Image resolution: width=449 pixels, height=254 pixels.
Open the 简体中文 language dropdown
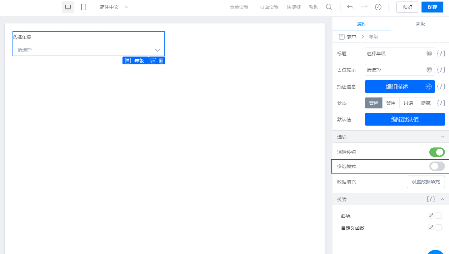pyautogui.click(x=114, y=7)
